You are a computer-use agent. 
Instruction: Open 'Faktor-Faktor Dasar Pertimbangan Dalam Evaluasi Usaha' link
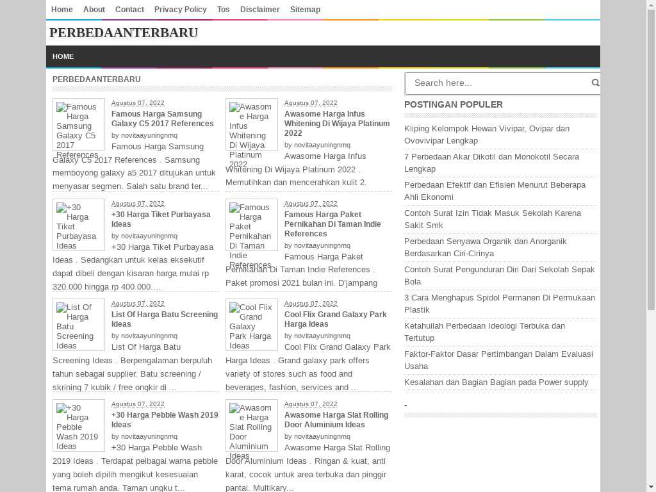tap(498, 360)
